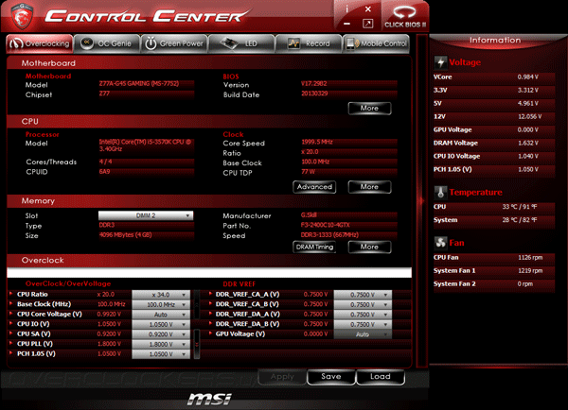This screenshot has width=568, height=410.
Task: Open the Mobile Control tab
Action: (x=376, y=43)
